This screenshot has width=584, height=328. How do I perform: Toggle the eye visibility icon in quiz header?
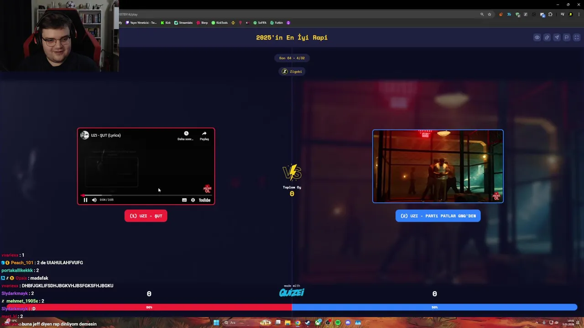(537, 37)
